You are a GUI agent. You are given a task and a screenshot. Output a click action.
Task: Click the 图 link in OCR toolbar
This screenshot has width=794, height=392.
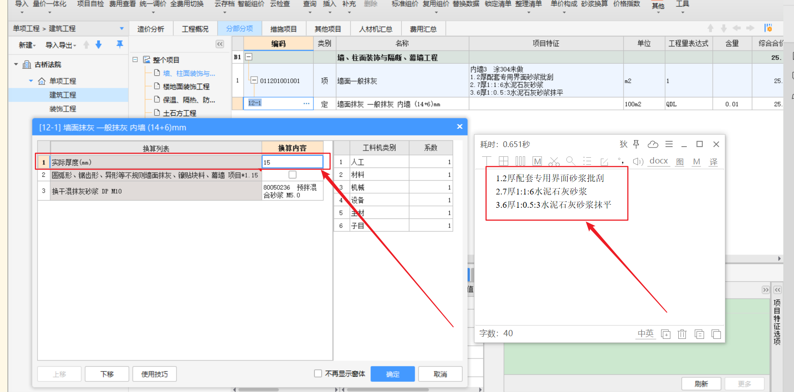point(680,162)
